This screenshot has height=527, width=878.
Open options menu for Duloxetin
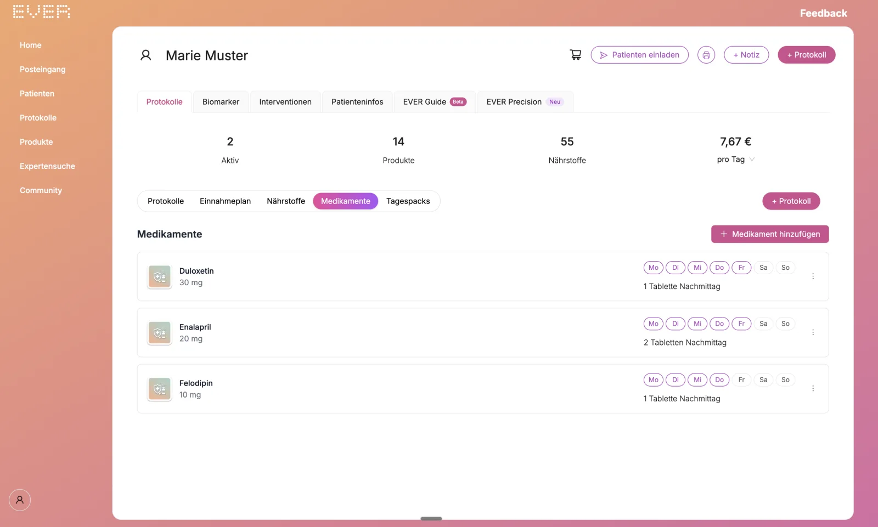click(813, 276)
